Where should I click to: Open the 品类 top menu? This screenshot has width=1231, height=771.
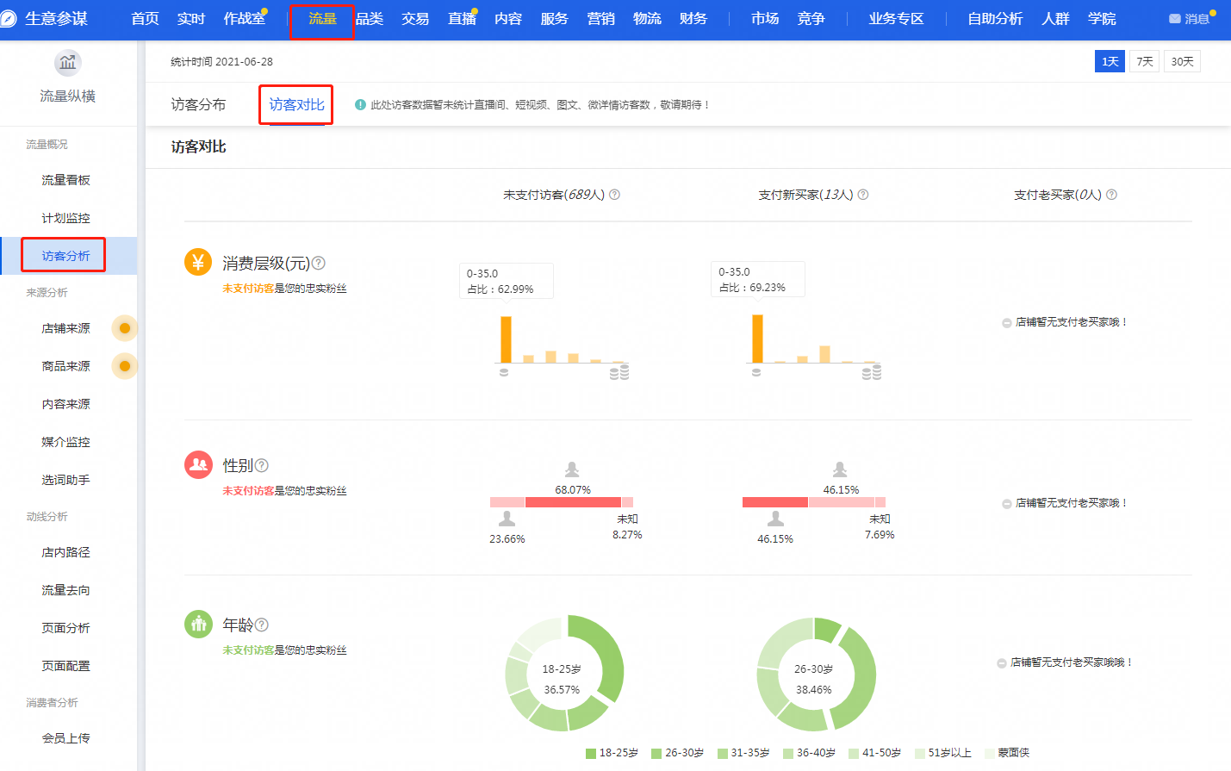pyautogui.click(x=370, y=18)
